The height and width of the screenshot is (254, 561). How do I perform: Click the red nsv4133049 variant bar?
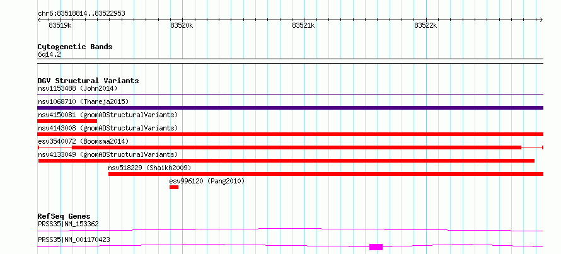(286, 161)
